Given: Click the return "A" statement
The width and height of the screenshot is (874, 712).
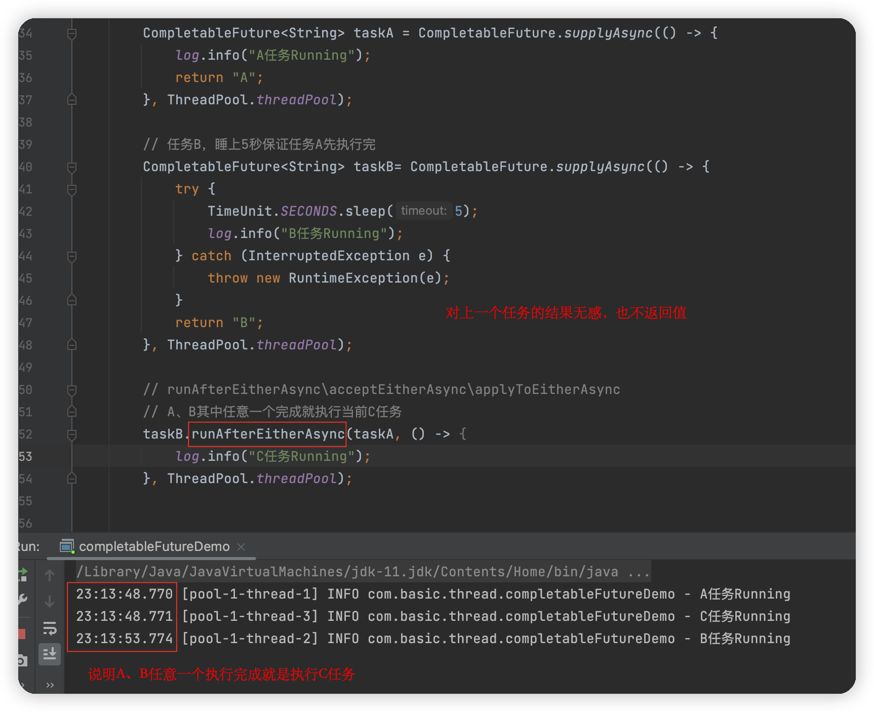Looking at the screenshot, I should (219, 77).
